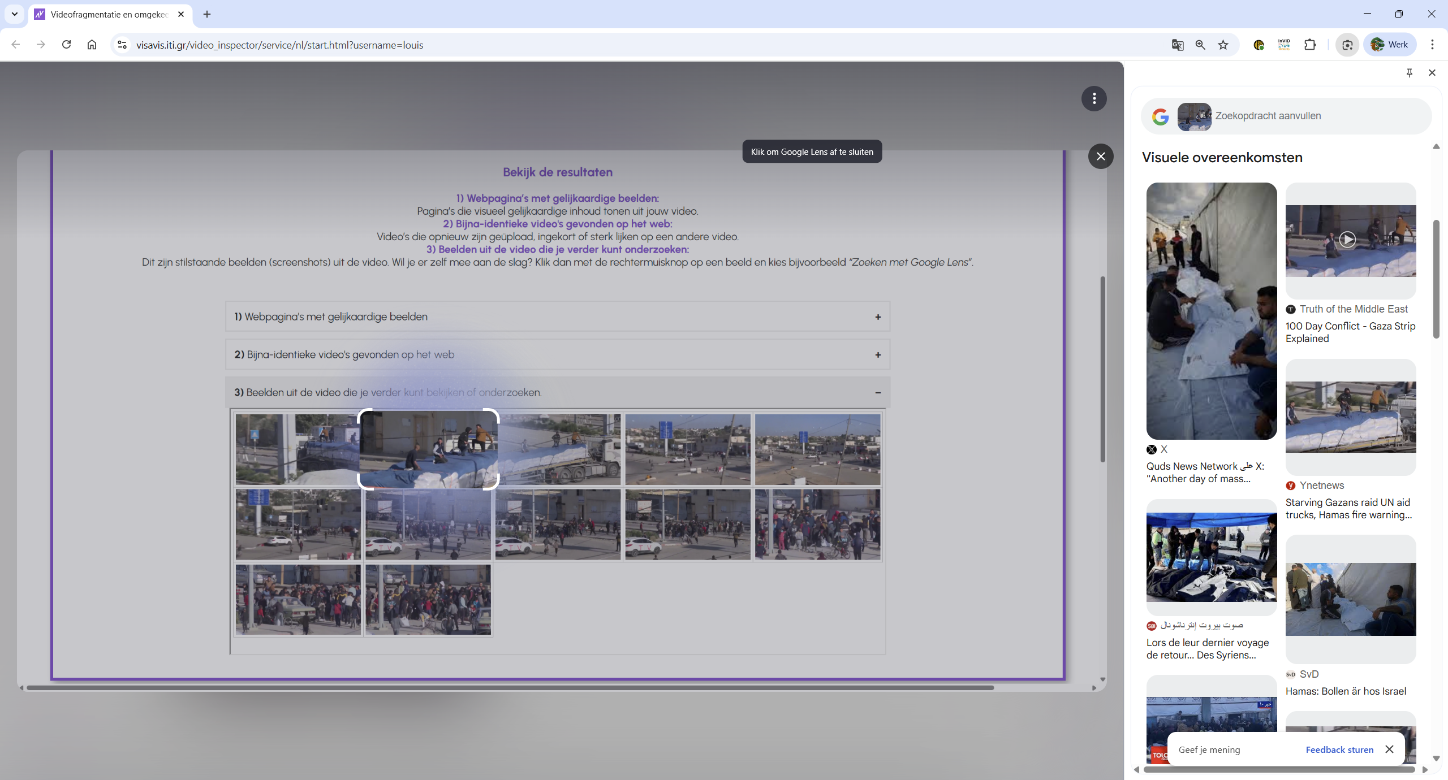Image resolution: width=1448 pixels, height=780 pixels.
Task: Collapse "Beelden uit de video" section
Action: tap(878, 393)
